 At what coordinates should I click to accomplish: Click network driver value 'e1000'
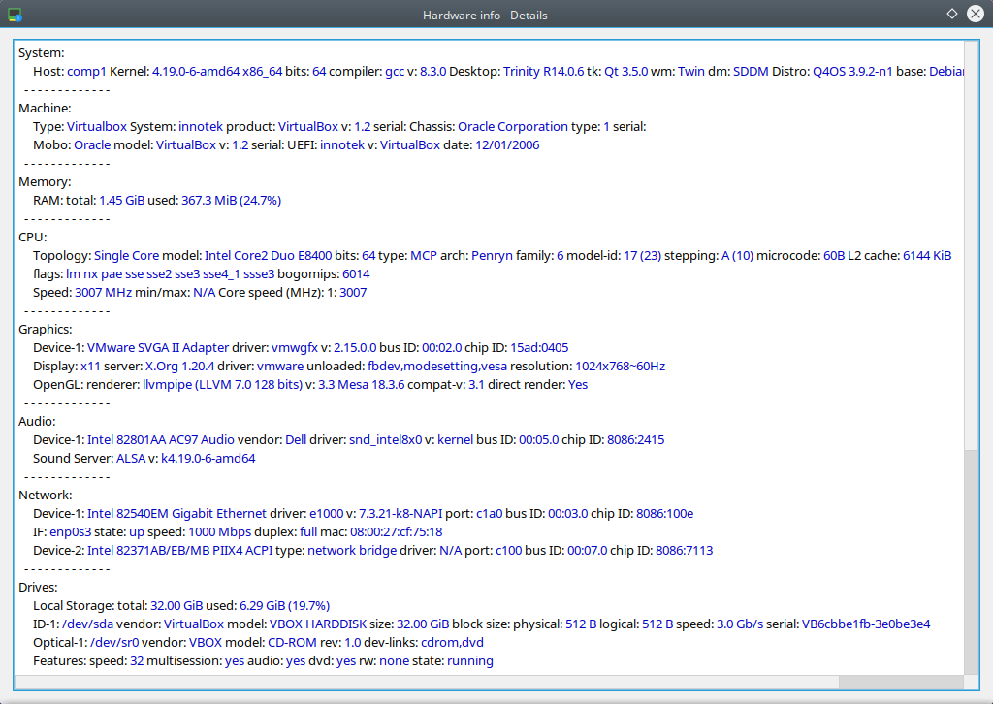[326, 513]
